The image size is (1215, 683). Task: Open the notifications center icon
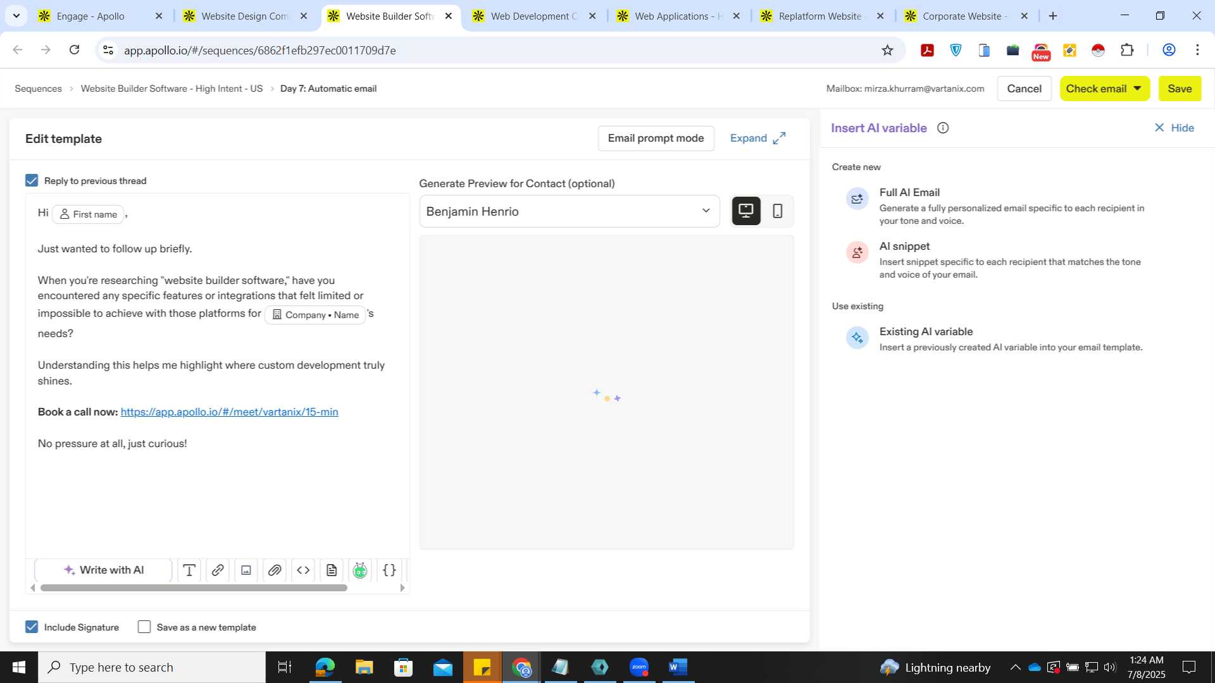1189,667
